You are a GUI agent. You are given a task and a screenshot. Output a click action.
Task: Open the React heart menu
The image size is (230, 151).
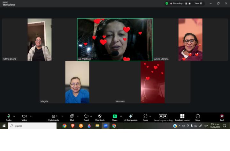point(86,117)
